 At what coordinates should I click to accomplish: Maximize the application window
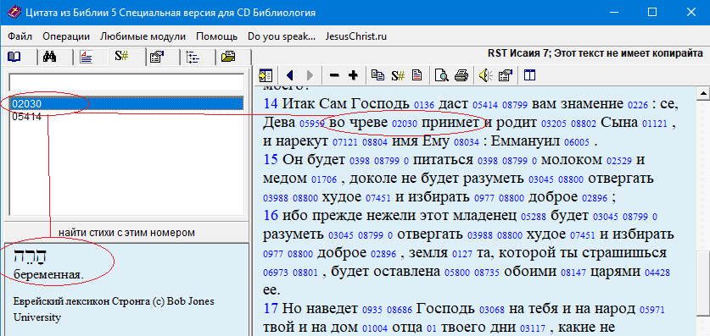652,12
